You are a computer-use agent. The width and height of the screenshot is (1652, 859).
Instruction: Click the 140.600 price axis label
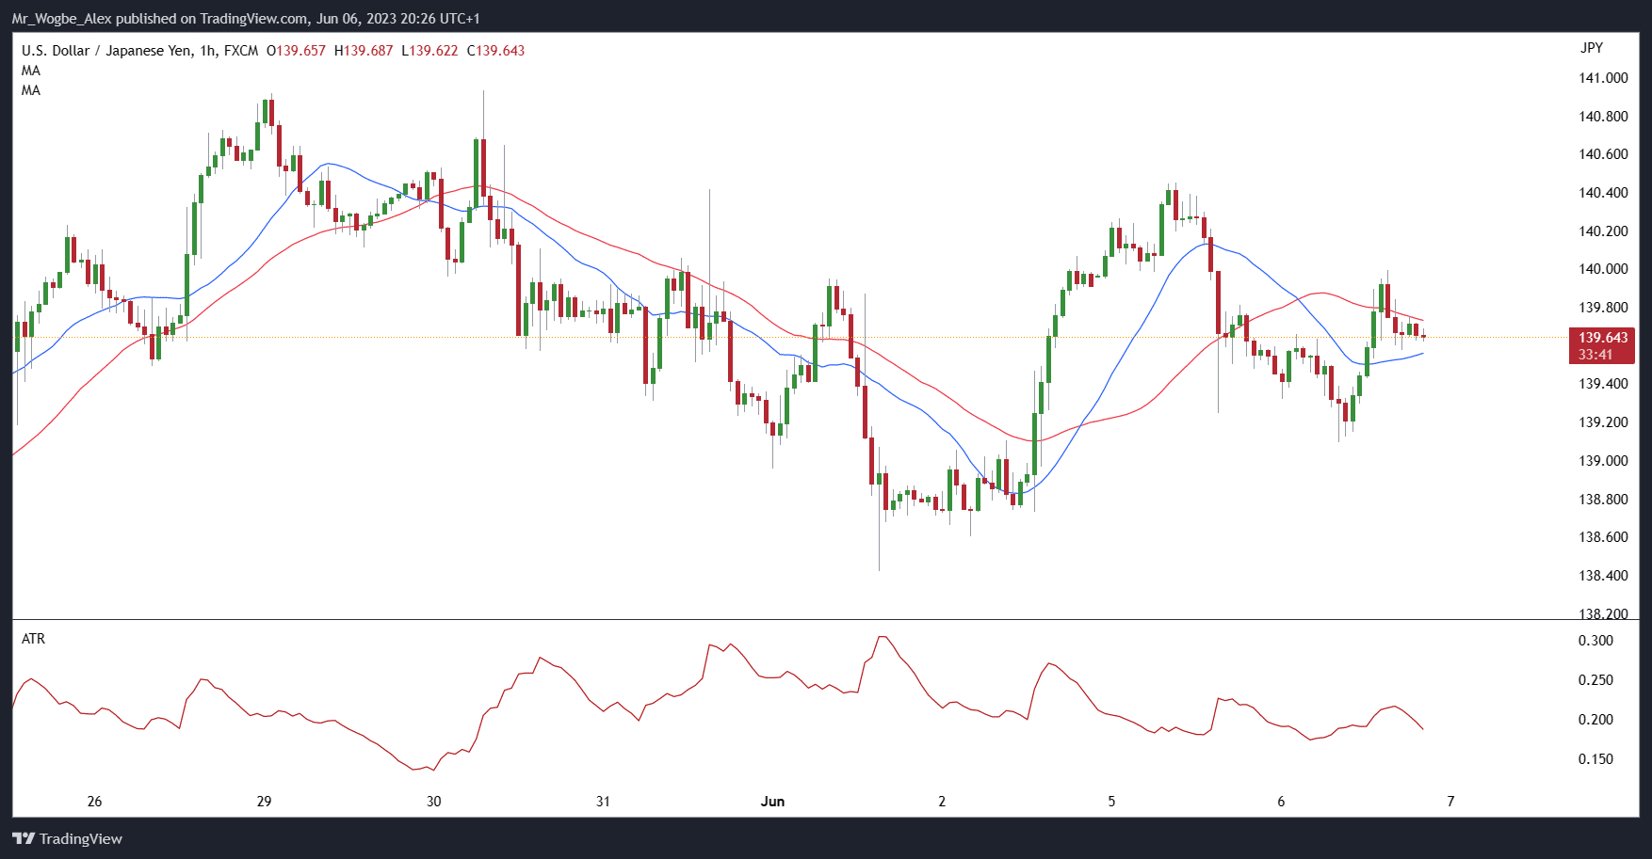coord(1603,154)
